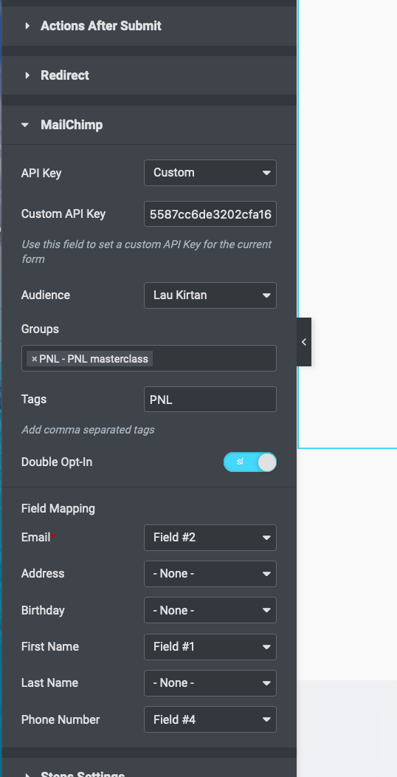Image resolution: width=397 pixels, height=777 pixels.
Task: Open the First Name mapping dropdown
Action: [x=210, y=647]
